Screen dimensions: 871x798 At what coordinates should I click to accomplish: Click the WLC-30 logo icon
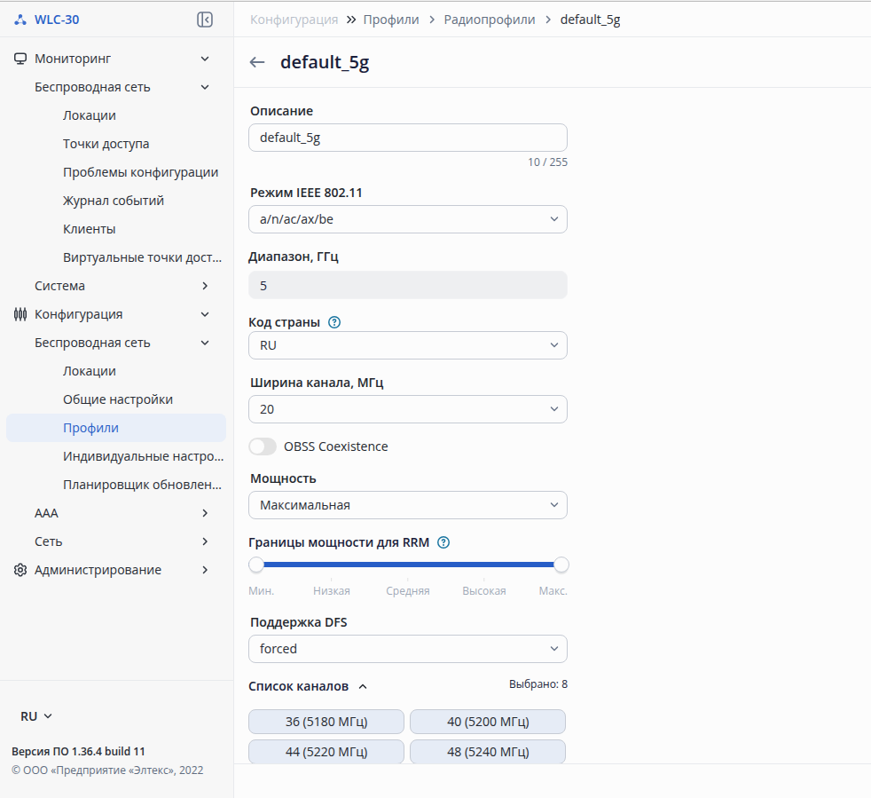20,20
